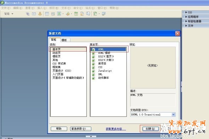Click the 首选参数 button
Viewport: 209px width, 139px height.
(81, 129)
